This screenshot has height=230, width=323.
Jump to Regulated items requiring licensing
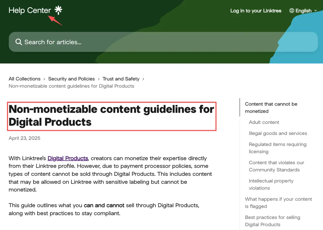278,148
